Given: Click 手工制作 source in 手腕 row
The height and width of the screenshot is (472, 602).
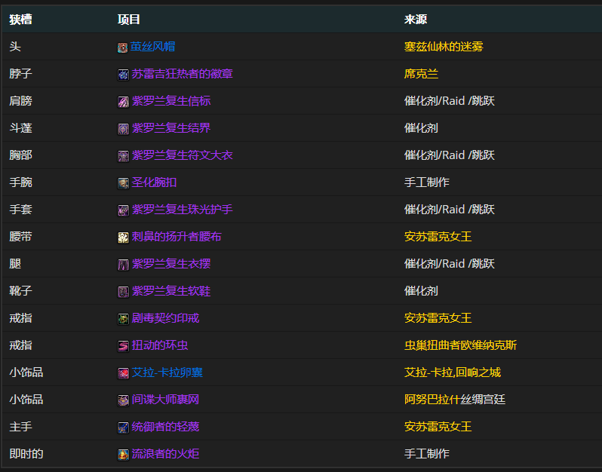Looking at the screenshot, I should pos(426,182).
